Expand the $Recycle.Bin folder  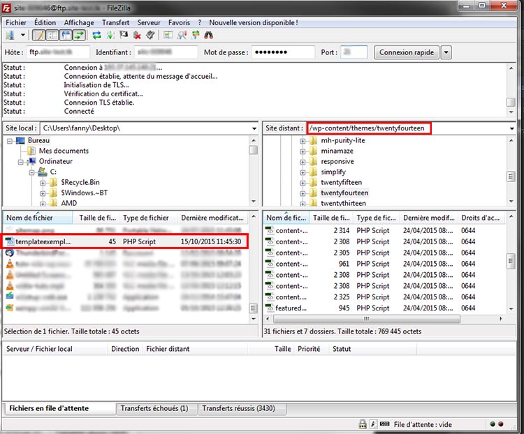pos(43,183)
